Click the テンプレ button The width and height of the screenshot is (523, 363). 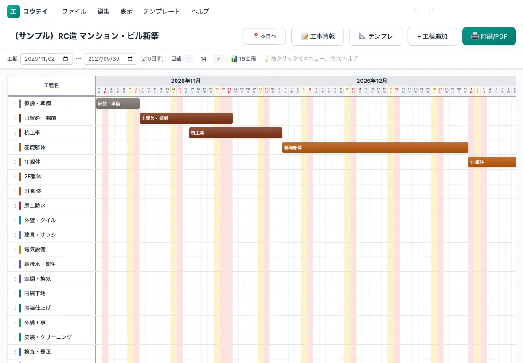click(x=375, y=36)
